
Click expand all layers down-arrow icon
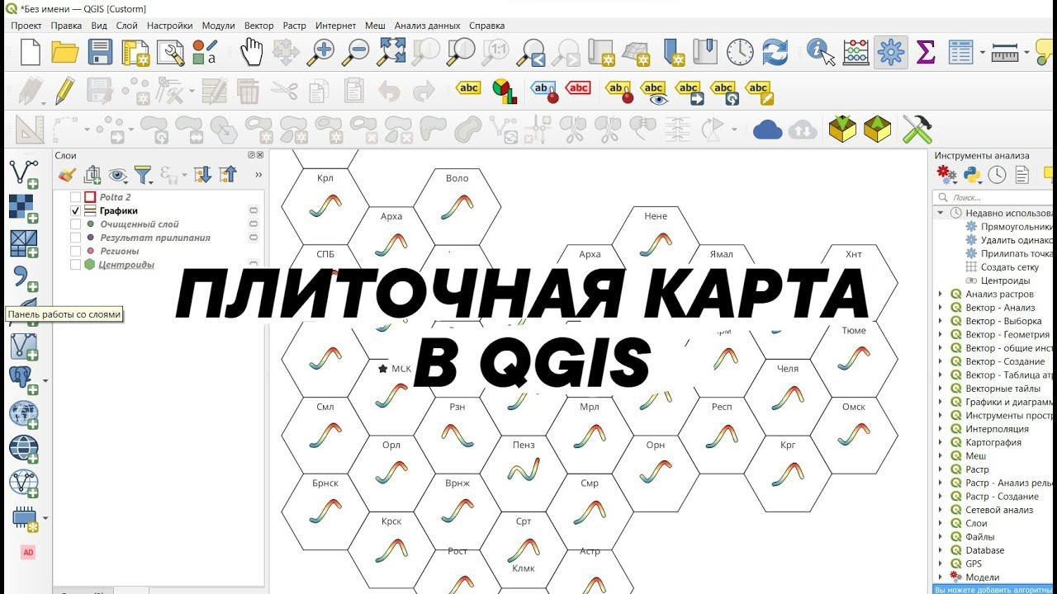point(202,174)
